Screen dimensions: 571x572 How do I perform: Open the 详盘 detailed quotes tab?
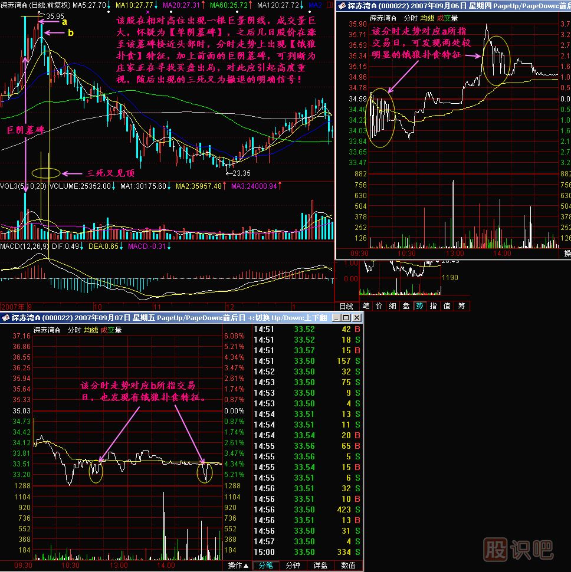click(321, 566)
